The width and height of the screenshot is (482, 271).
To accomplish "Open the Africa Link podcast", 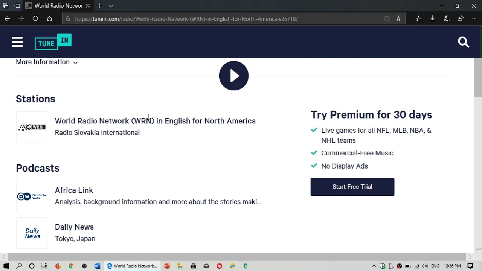I will (x=74, y=190).
